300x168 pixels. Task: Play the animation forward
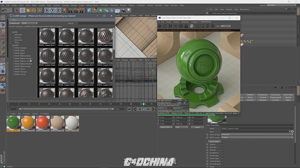point(144,109)
